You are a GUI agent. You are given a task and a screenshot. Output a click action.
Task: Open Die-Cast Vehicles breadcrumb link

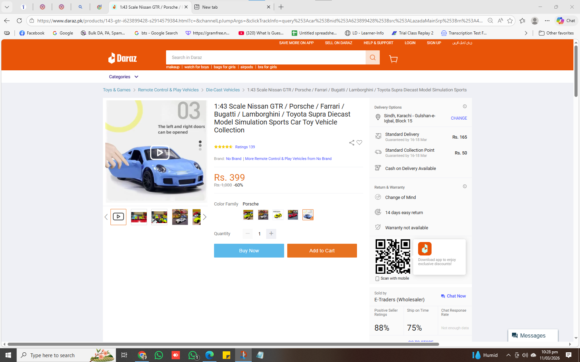[x=223, y=90]
